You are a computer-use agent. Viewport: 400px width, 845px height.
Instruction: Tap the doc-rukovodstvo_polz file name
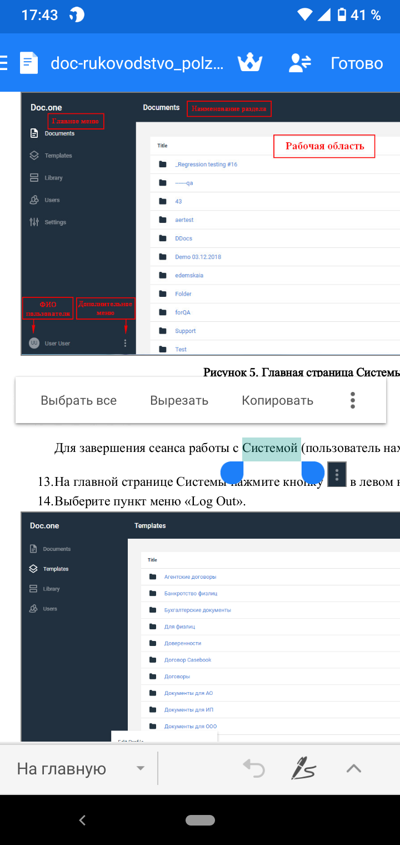(137, 63)
